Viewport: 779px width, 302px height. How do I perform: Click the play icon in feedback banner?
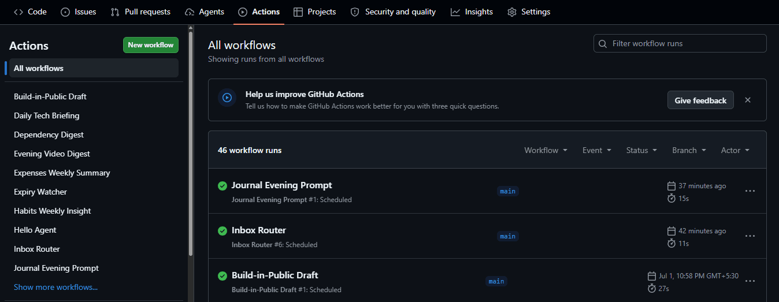pyautogui.click(x=227, y=98)
